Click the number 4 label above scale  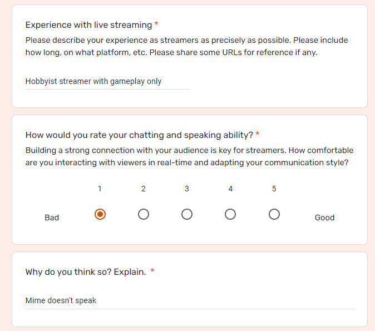point(230,189)
